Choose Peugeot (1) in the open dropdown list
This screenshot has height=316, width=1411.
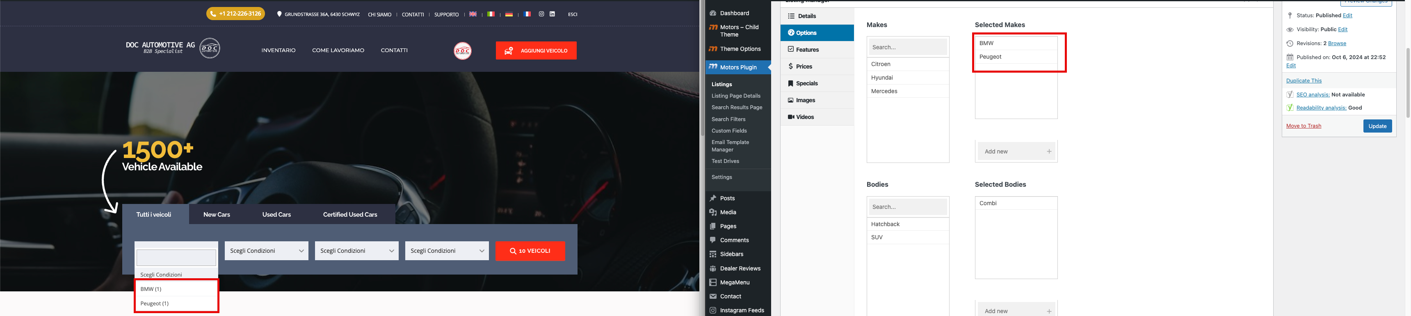point(176,303)
